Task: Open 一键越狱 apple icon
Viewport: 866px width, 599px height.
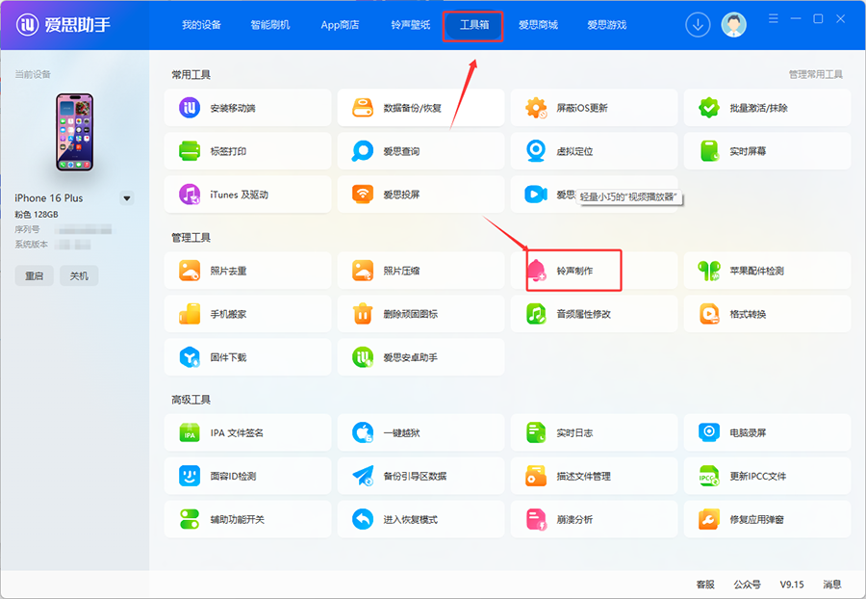Action: click(x=363, y=432)
